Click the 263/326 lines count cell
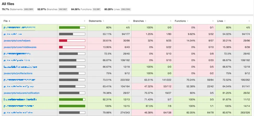Viewport: 254px width, 116px height. [x=243, y=113]
